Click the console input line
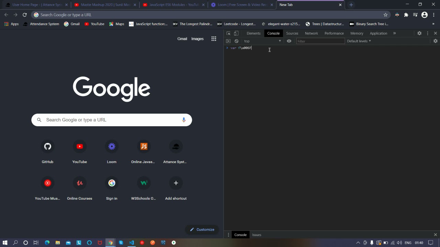The width and height of the screenshot is (440, 247). pos(332,48)
